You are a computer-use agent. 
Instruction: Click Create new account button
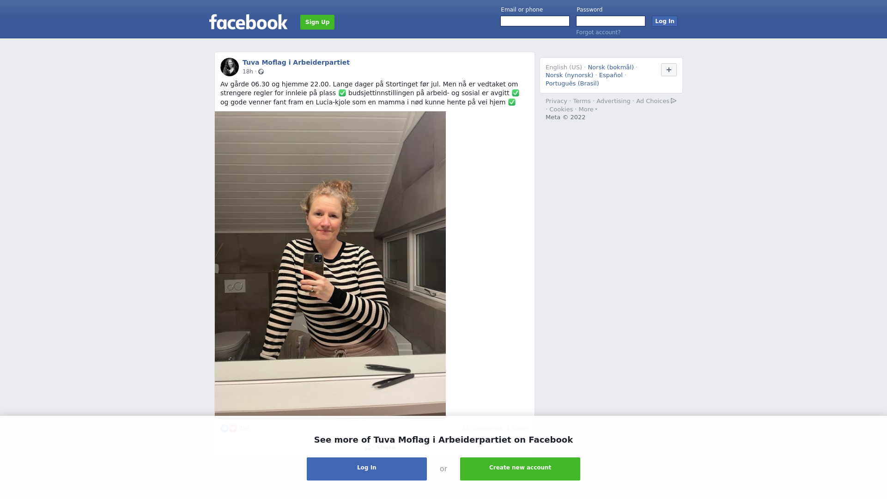click(x=520, y=469)
